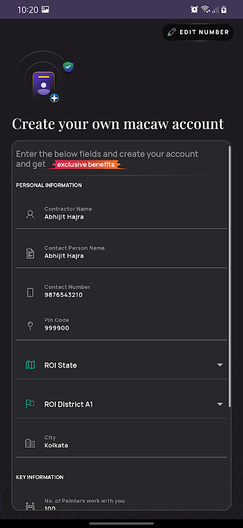Screen dimensions: 243x528
Task: Open the ROI State selector field
Action: [121, 365]
